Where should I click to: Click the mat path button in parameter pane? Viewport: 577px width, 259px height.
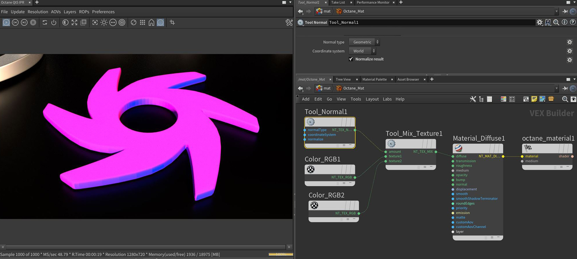323,11
